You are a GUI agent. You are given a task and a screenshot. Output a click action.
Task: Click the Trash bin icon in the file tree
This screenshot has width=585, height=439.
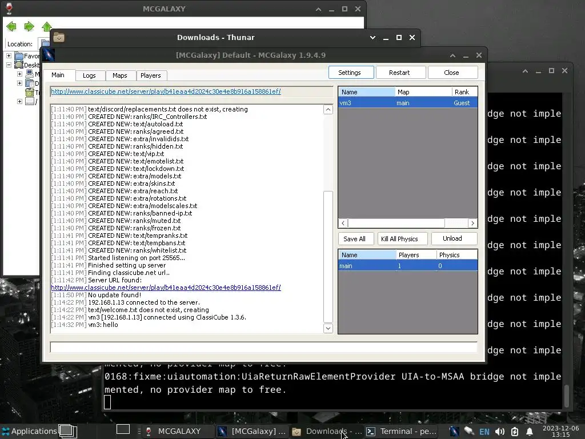click(30, 92)
